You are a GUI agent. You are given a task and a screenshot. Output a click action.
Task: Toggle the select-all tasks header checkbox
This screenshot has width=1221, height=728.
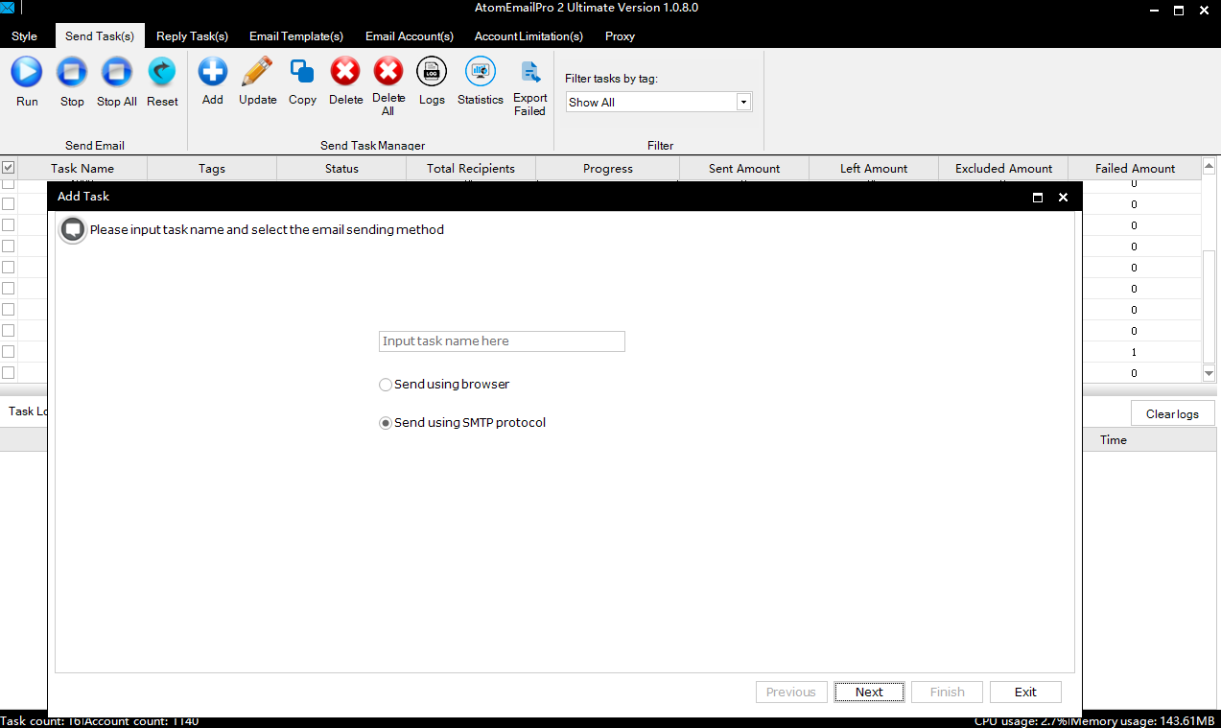(8, 168)
